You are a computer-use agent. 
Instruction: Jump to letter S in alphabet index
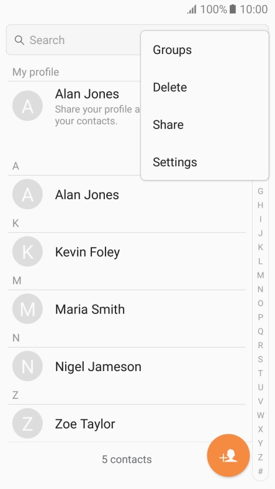pyautogui.click(x=260, y=359)
